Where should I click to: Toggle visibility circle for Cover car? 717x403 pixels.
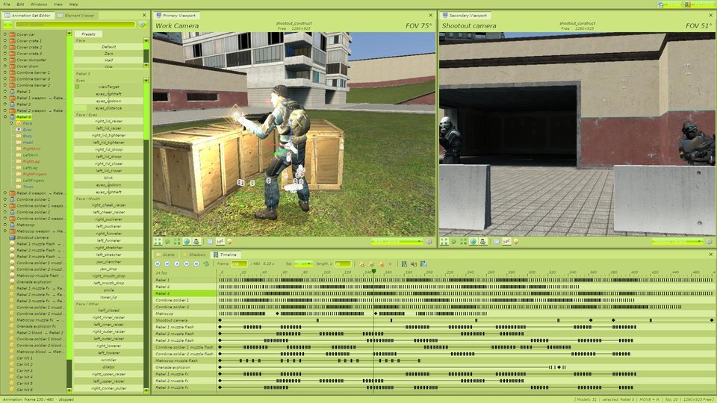5,34
